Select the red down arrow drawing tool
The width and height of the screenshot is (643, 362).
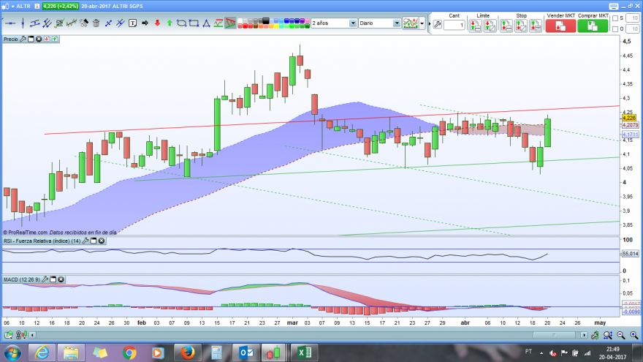click(x=157, y=23)
